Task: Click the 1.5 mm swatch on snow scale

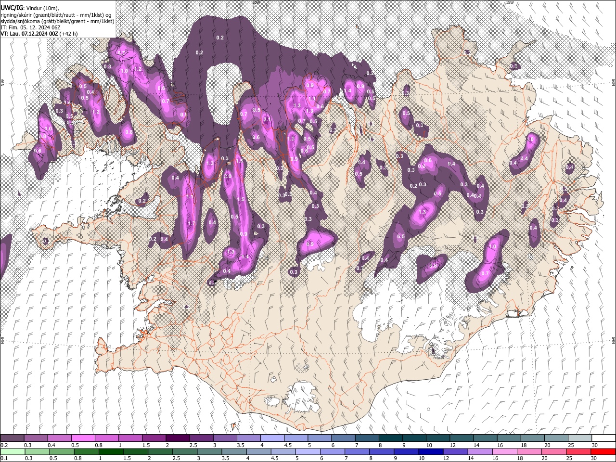Action: [154, 438]
